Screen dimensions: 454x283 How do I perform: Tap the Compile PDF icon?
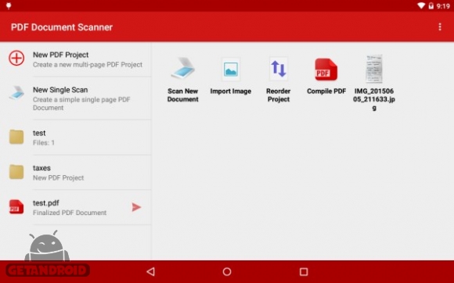coord(326,70)
